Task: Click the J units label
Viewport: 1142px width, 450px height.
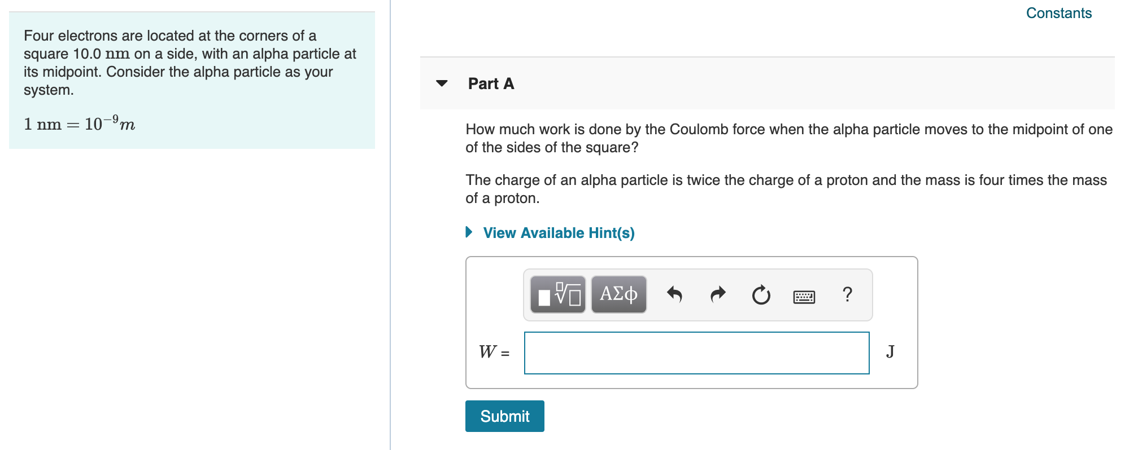Action: [x=890, y=352]
